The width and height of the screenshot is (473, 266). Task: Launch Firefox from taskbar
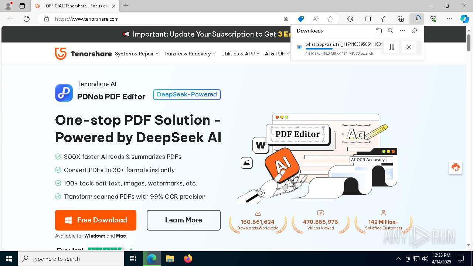[x=188, y=259]
